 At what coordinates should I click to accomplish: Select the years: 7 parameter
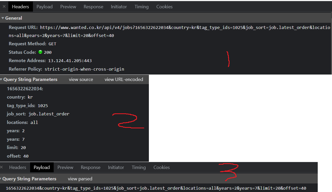(x=16, y=139)
